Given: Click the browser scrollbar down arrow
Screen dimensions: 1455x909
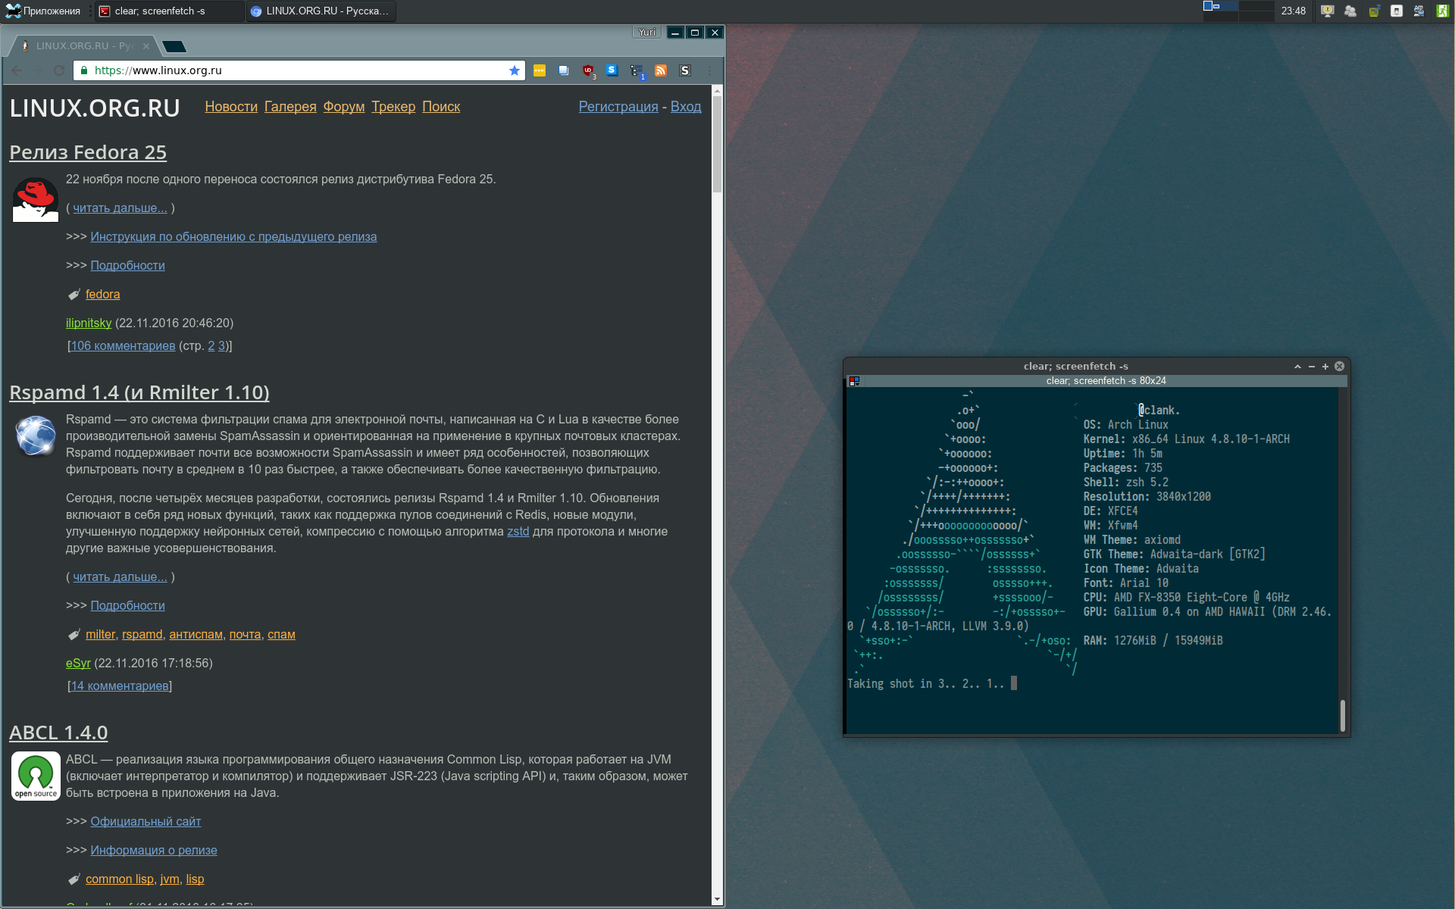Looking at the screenshot, I should tap(718, 900).
